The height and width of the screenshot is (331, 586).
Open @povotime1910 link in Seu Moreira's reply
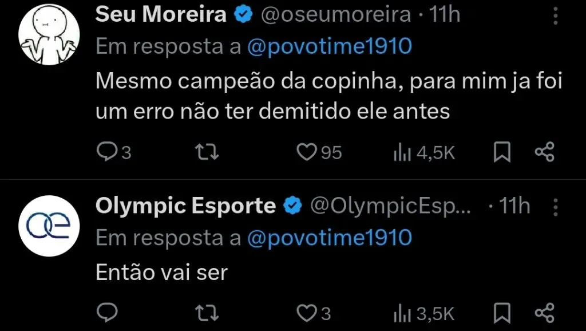329,48
